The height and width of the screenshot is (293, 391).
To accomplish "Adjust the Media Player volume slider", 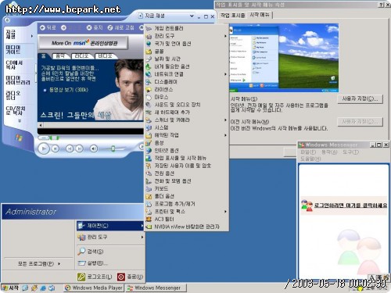I will pyautogui.click(x=113, y=148).
